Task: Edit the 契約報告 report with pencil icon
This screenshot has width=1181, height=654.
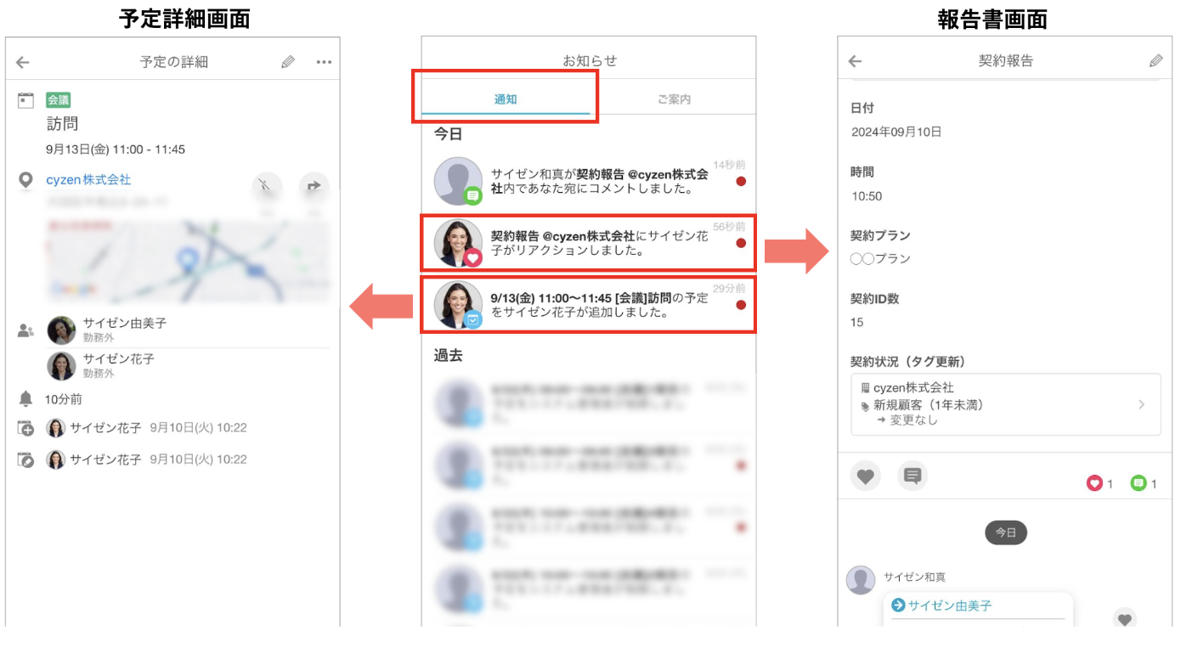Action: click(1156, 61)
